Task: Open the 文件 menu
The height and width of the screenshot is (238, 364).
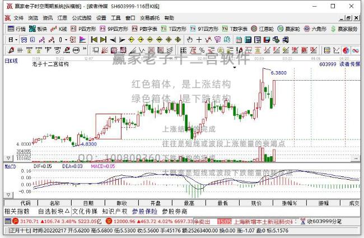Action: click(x=18, y=18)
